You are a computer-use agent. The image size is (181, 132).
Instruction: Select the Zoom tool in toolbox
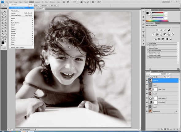pyautogui.click(x=5, y=39)
